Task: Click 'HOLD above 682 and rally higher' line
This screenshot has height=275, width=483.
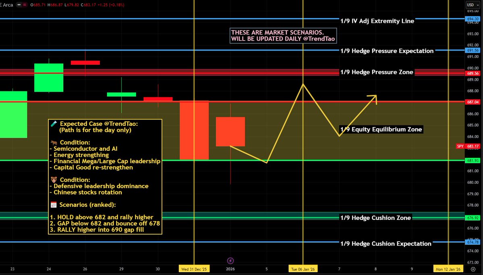Action: point(102,217)
